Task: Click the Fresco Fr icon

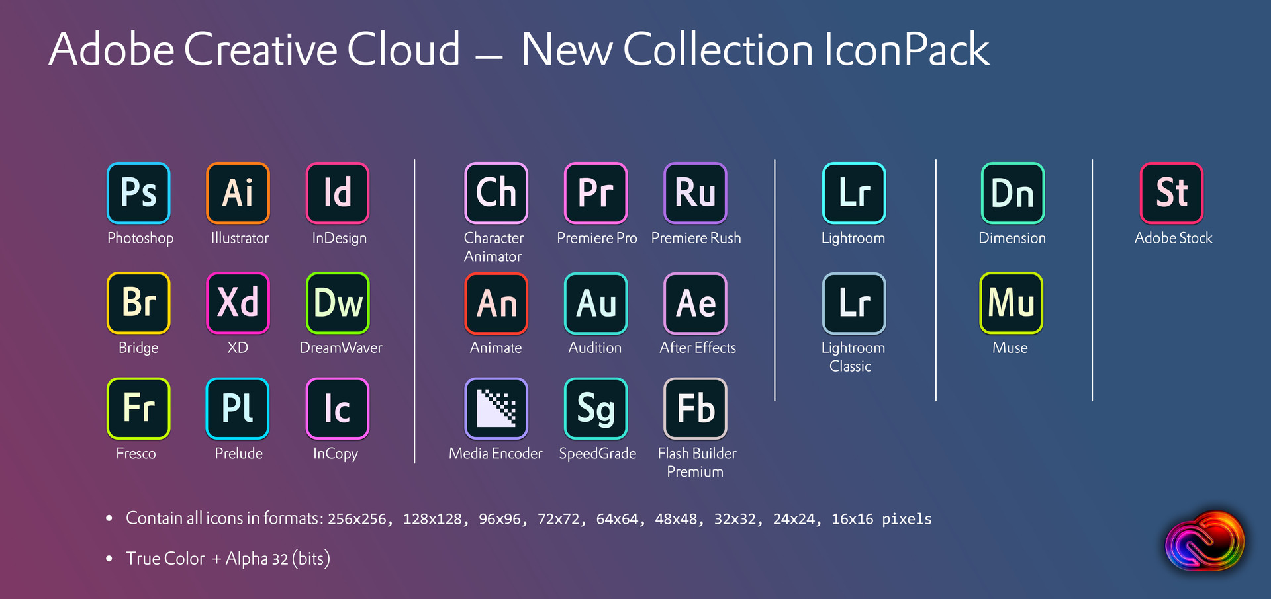Action: [x=138, y=409]
